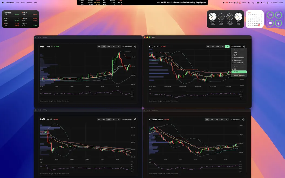Screen dimensions: 285x178
Task: Click the red couch icon in the menu bar
Action: [227, 2]
